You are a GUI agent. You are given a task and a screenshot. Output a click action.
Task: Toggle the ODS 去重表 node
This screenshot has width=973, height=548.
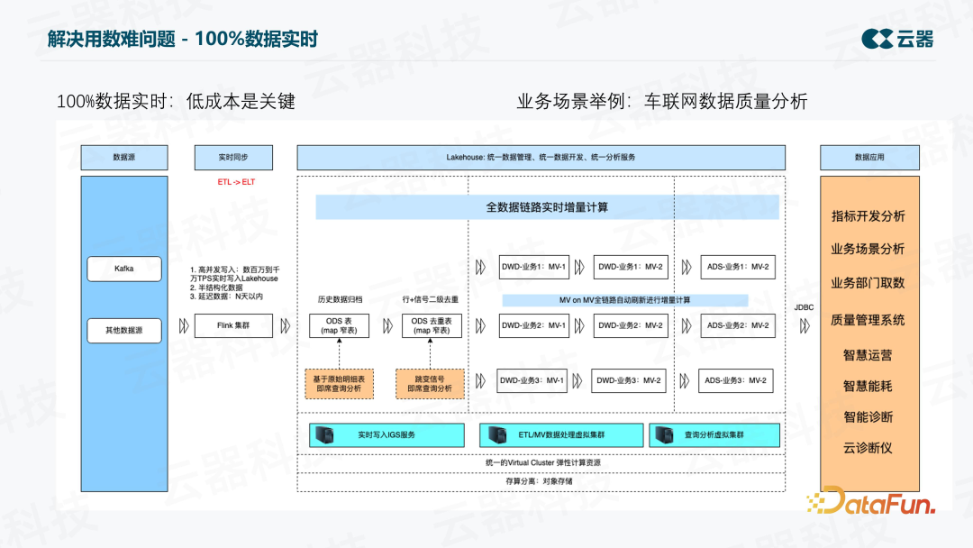coord(431,325)
